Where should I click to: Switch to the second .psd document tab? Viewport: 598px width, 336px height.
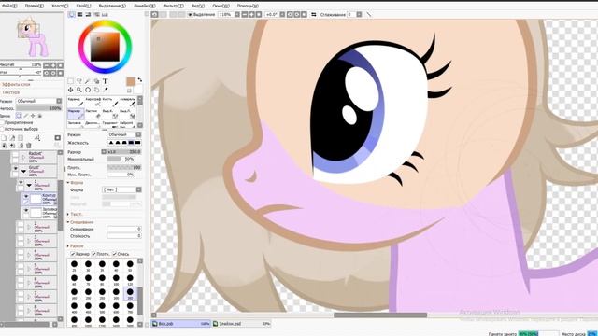pyautogui.click(x=241, y=324)
